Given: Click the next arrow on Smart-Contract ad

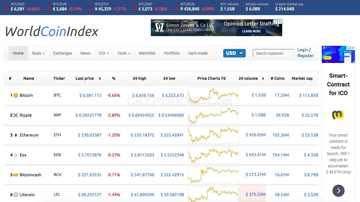Looking at the screenshot, I should click(338, 191).
